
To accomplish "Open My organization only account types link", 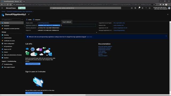I will (x=119, y=23).
